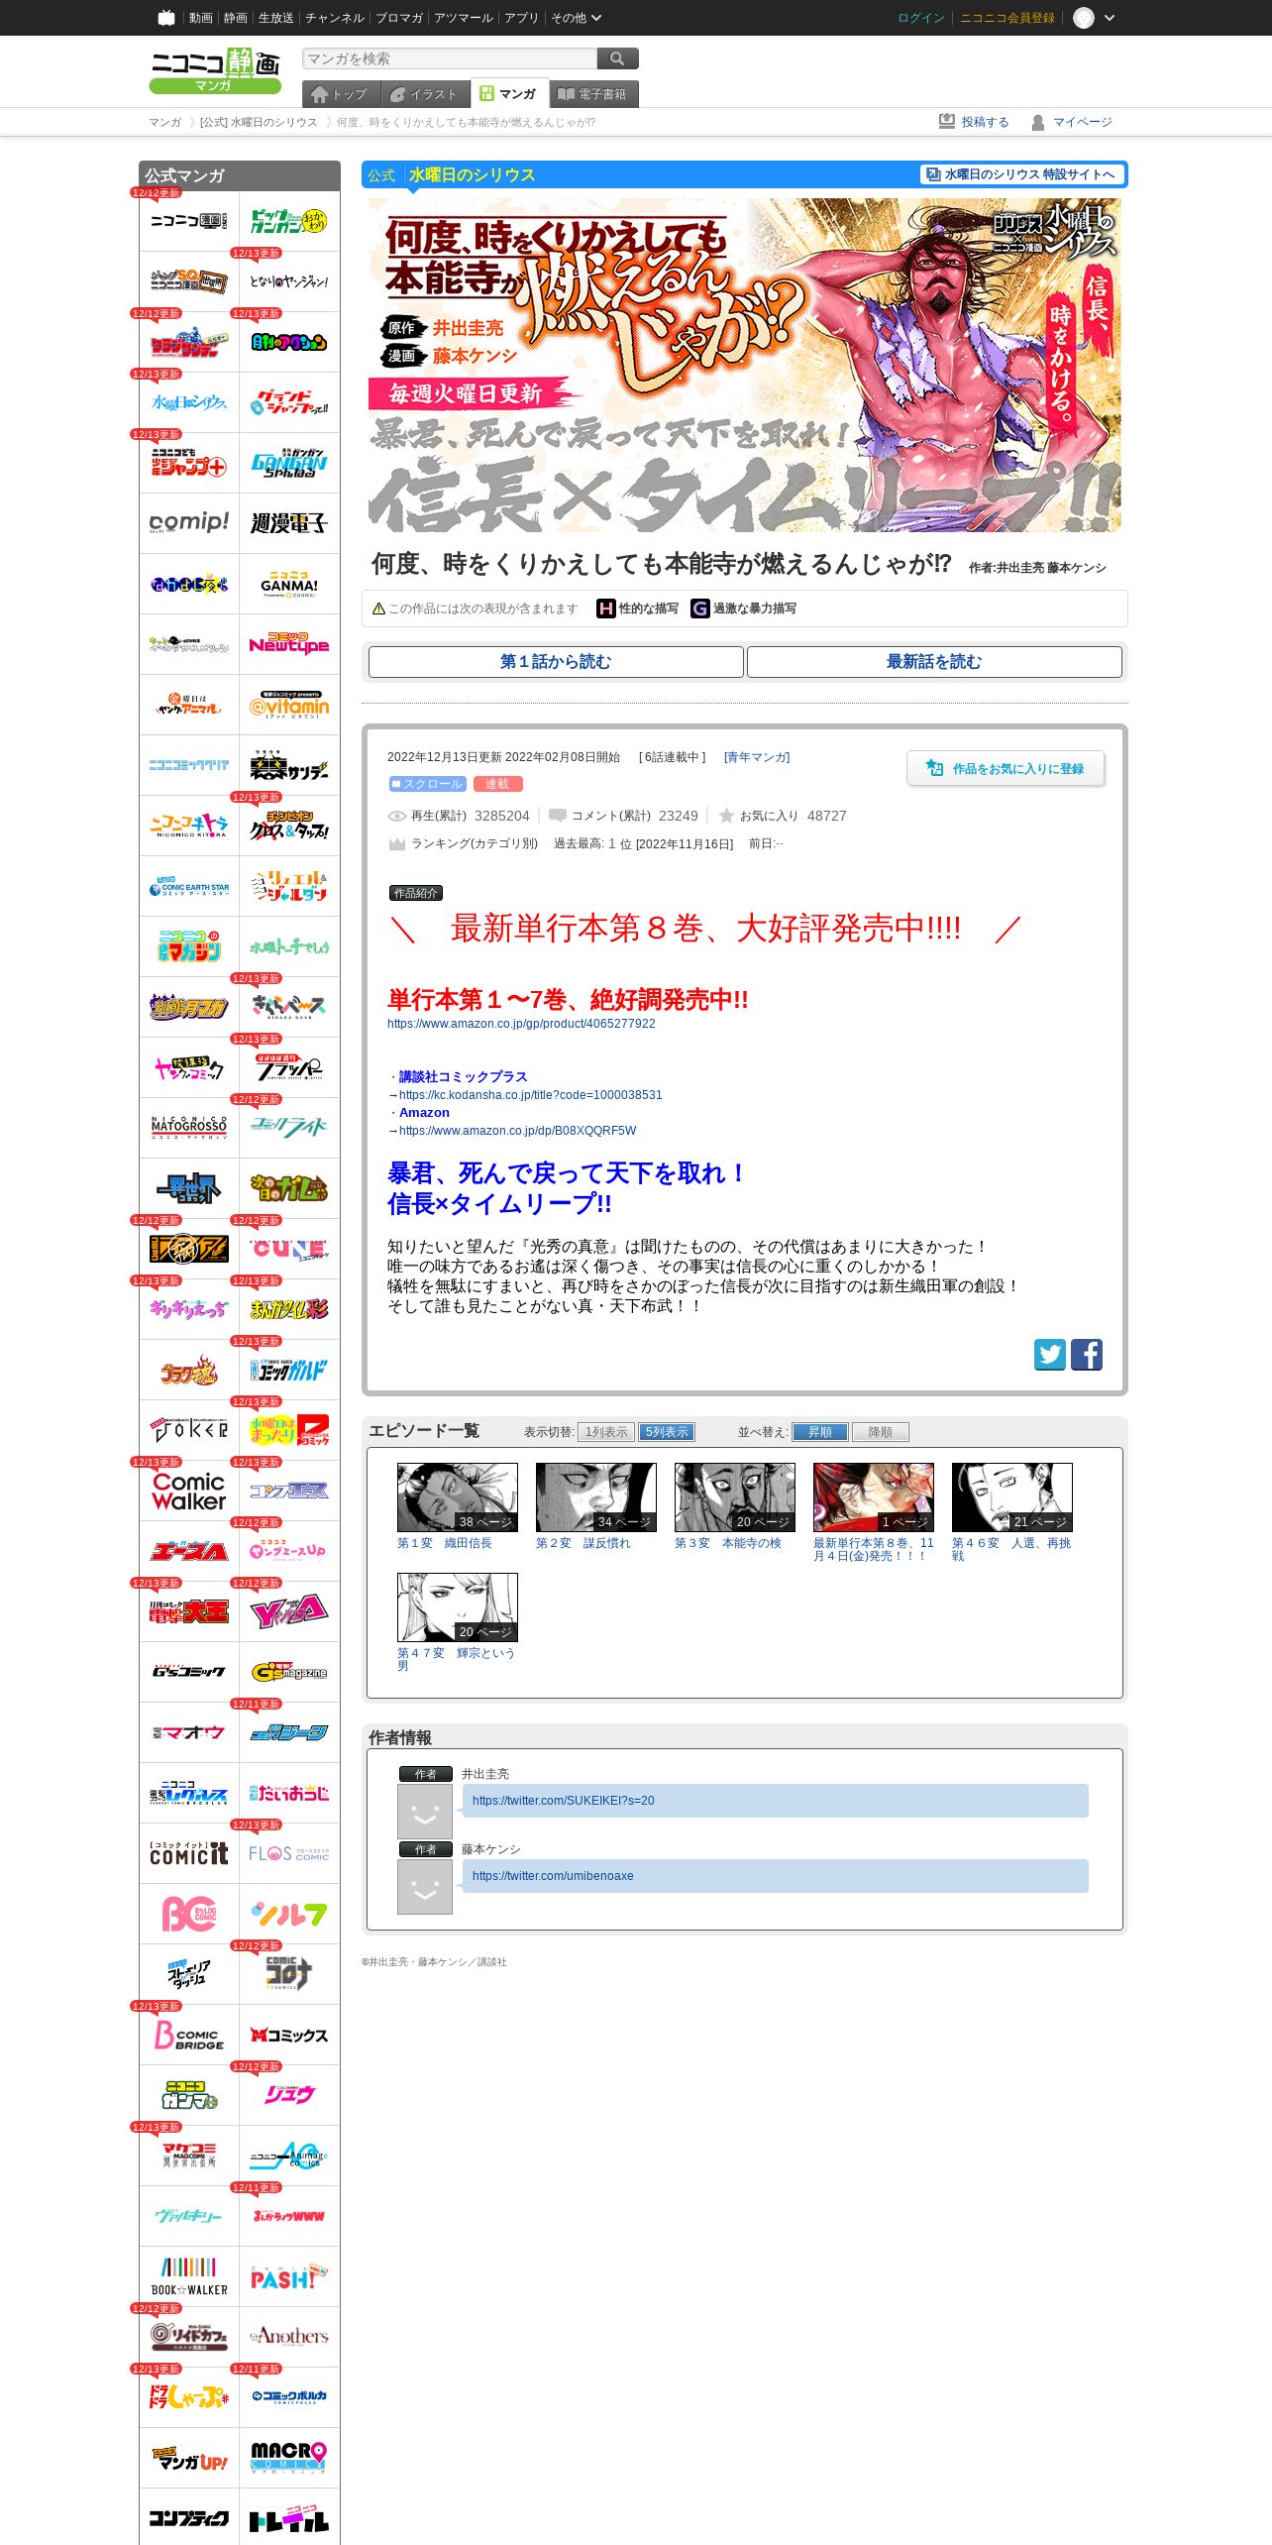Open PASH! publisher logo
Viewport: 1272px width, 2545px height.
pyautogui.click(x=289, y=2276)
